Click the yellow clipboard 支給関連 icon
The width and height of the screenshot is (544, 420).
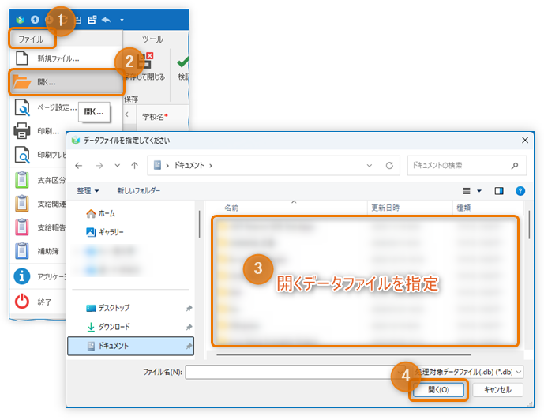[22, 204]
